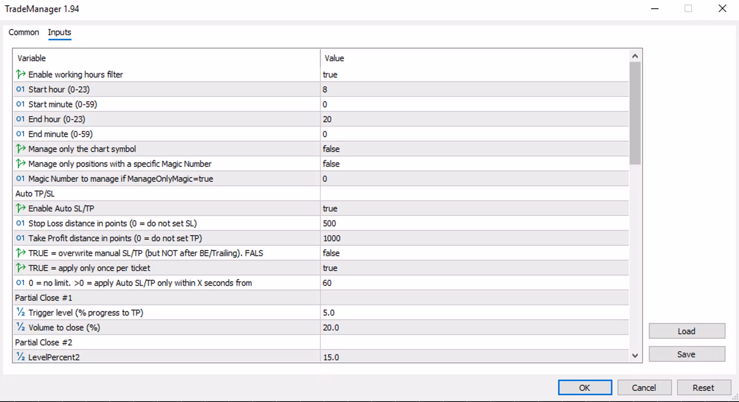Screen dimensions: 739x402
Task: Switch to the Common tab
Action: point(24,32)
